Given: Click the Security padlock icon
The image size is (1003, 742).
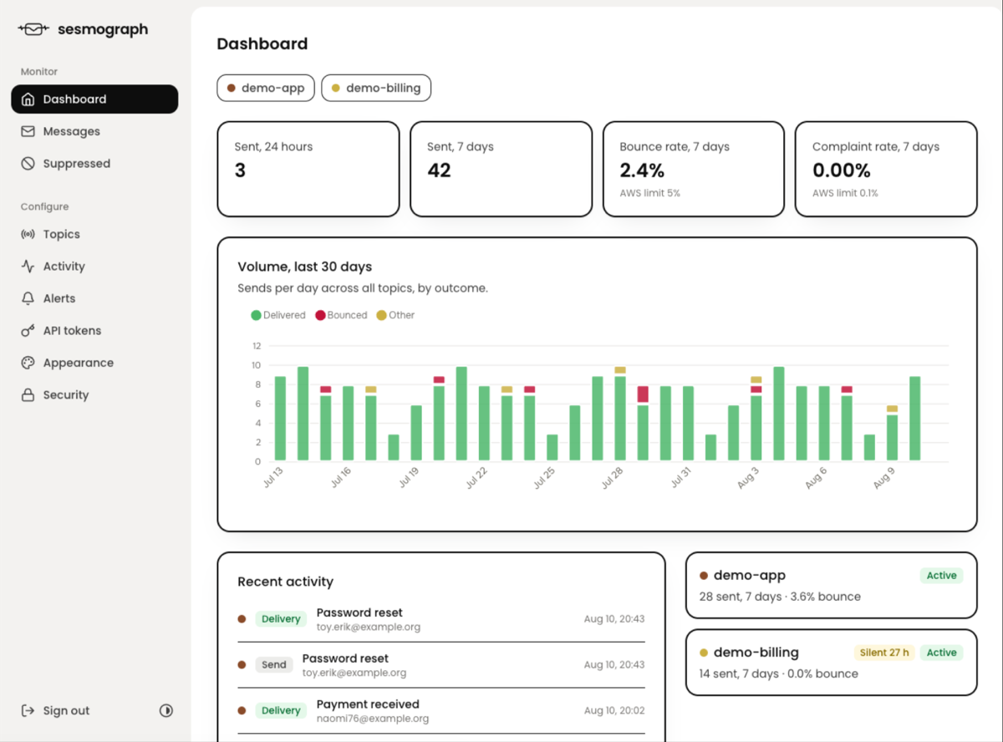Looking at the screenshot, I should pyautogui.click(x=28, y=395).
